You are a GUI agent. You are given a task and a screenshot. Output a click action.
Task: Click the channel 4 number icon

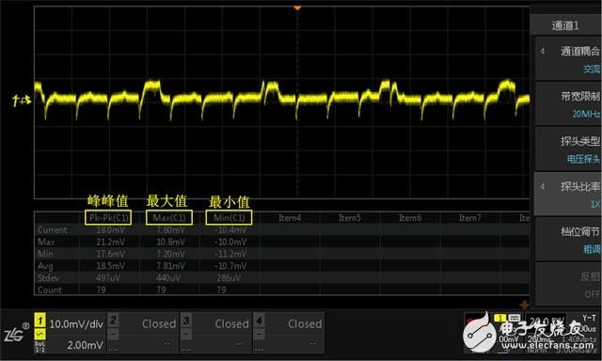(260, 320)
